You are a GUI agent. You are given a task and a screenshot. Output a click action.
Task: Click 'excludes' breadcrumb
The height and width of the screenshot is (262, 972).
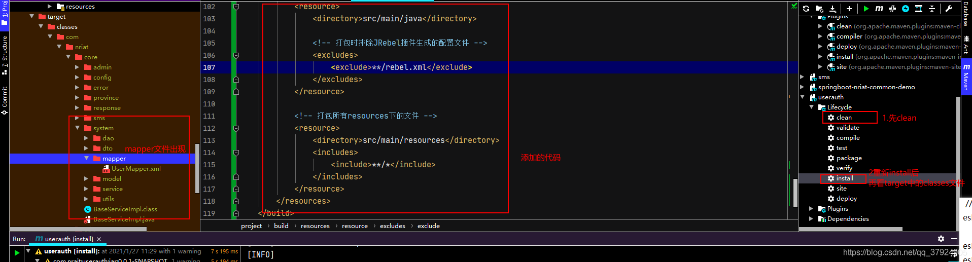point(393,226)
